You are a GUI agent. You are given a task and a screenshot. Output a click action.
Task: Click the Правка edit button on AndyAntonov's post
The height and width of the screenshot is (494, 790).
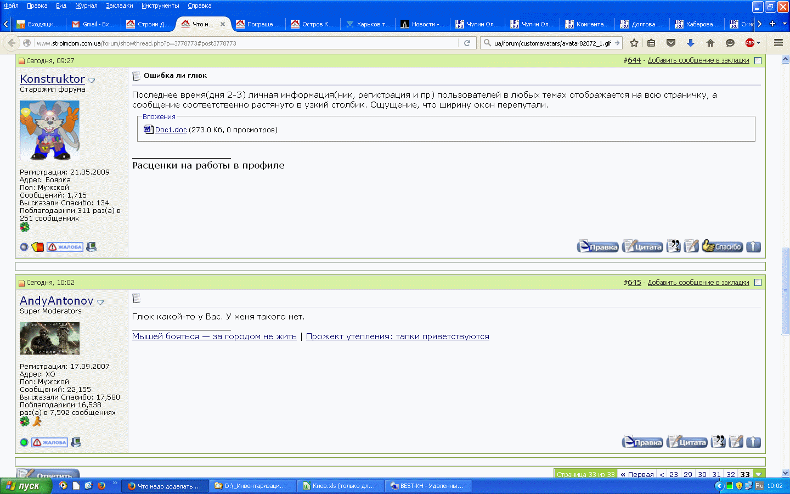[x=642, y=442]
